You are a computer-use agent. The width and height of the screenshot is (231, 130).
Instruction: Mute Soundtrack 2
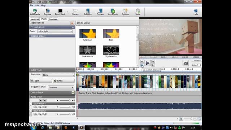coord(45,114)
